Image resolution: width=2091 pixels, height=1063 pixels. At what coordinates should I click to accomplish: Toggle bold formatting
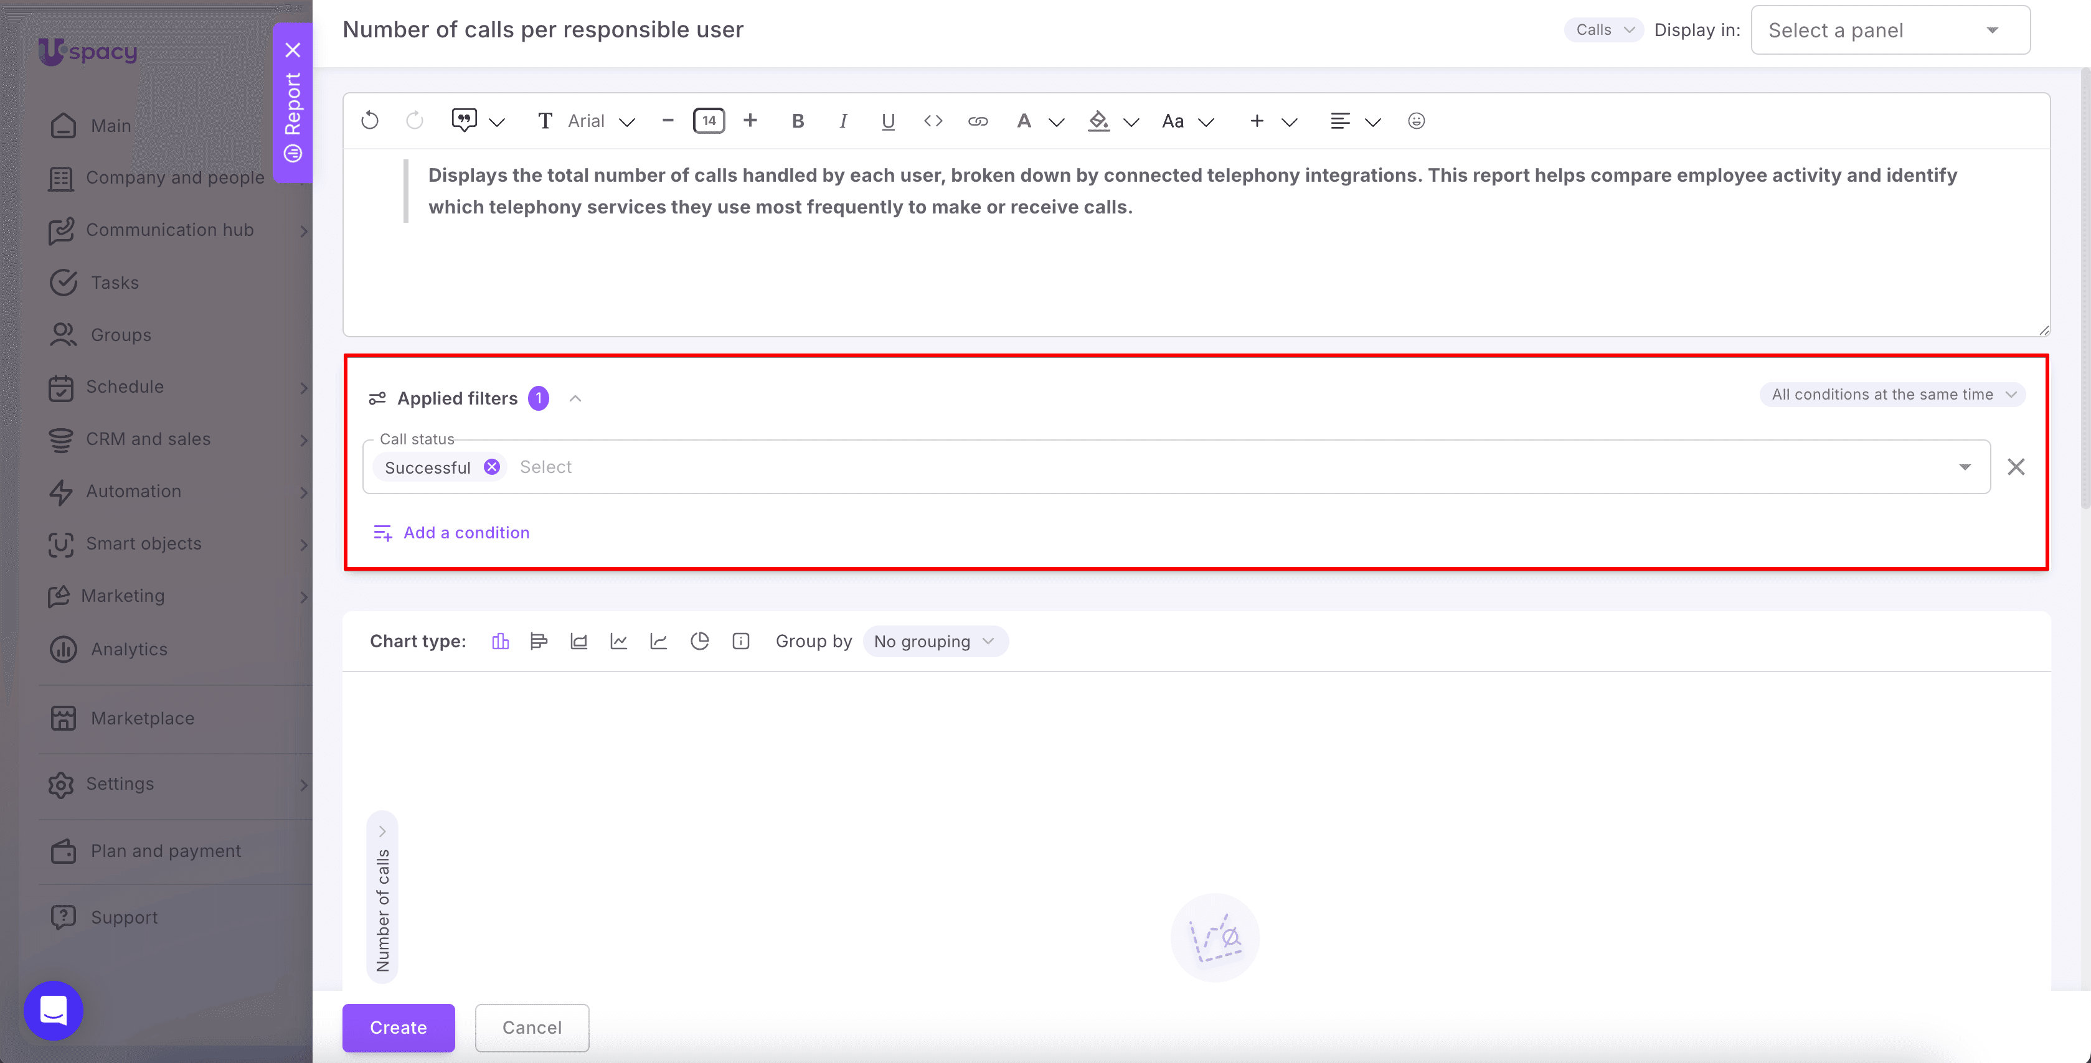point(798,121)
